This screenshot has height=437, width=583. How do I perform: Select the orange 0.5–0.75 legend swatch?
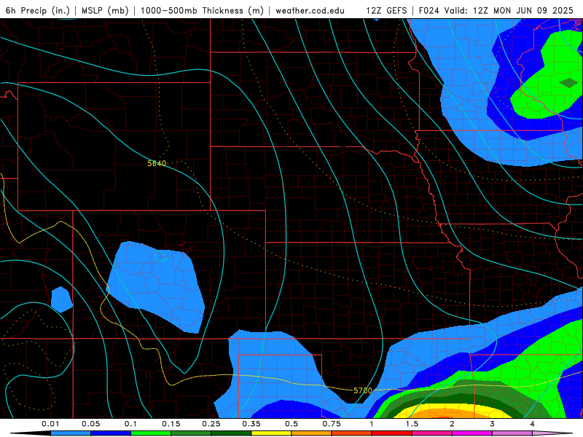point(312,433)
